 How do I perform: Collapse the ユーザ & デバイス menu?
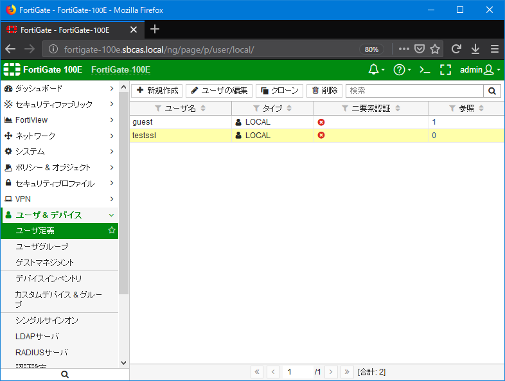60,215
